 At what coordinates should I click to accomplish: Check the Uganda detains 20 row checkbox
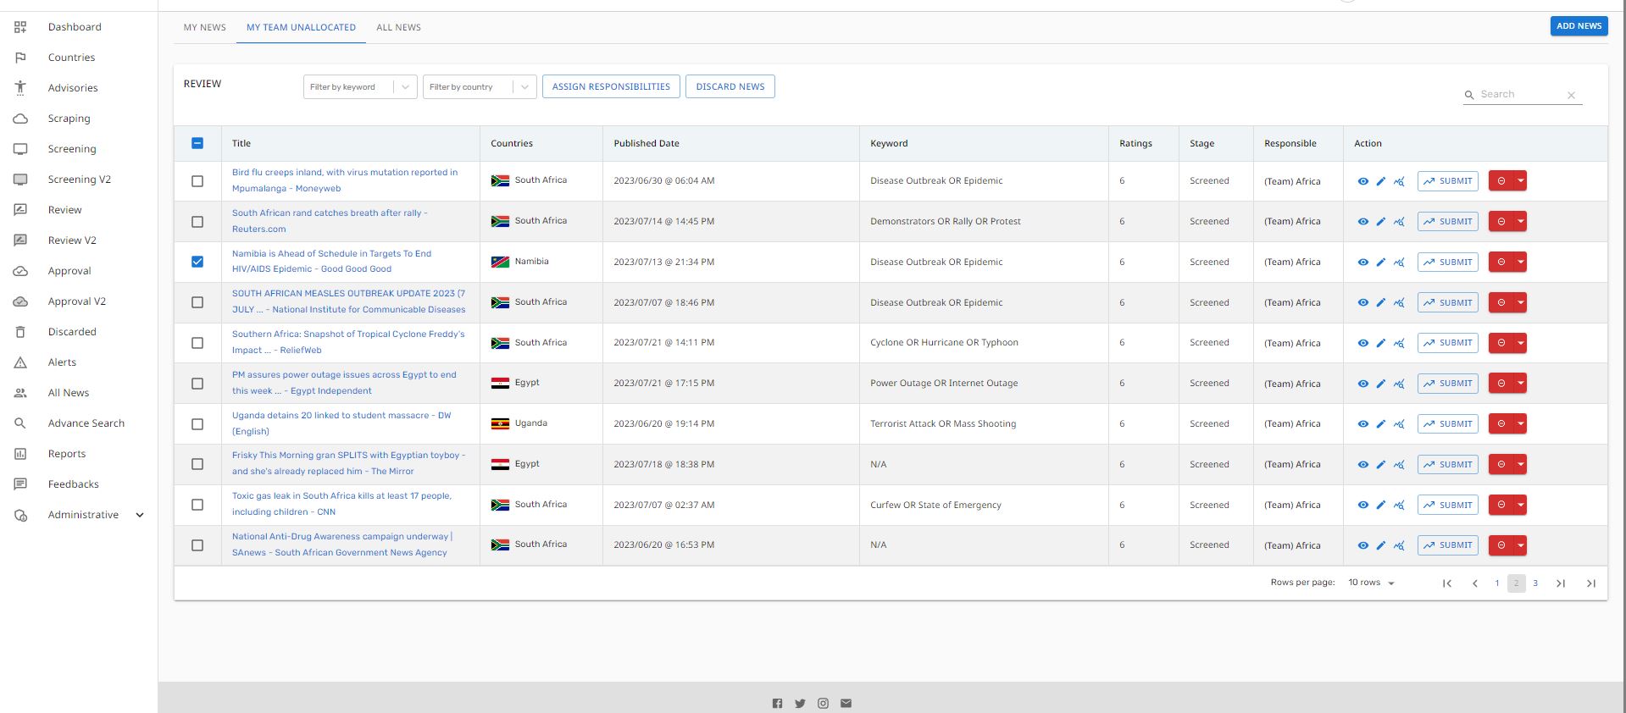(197, 424)
